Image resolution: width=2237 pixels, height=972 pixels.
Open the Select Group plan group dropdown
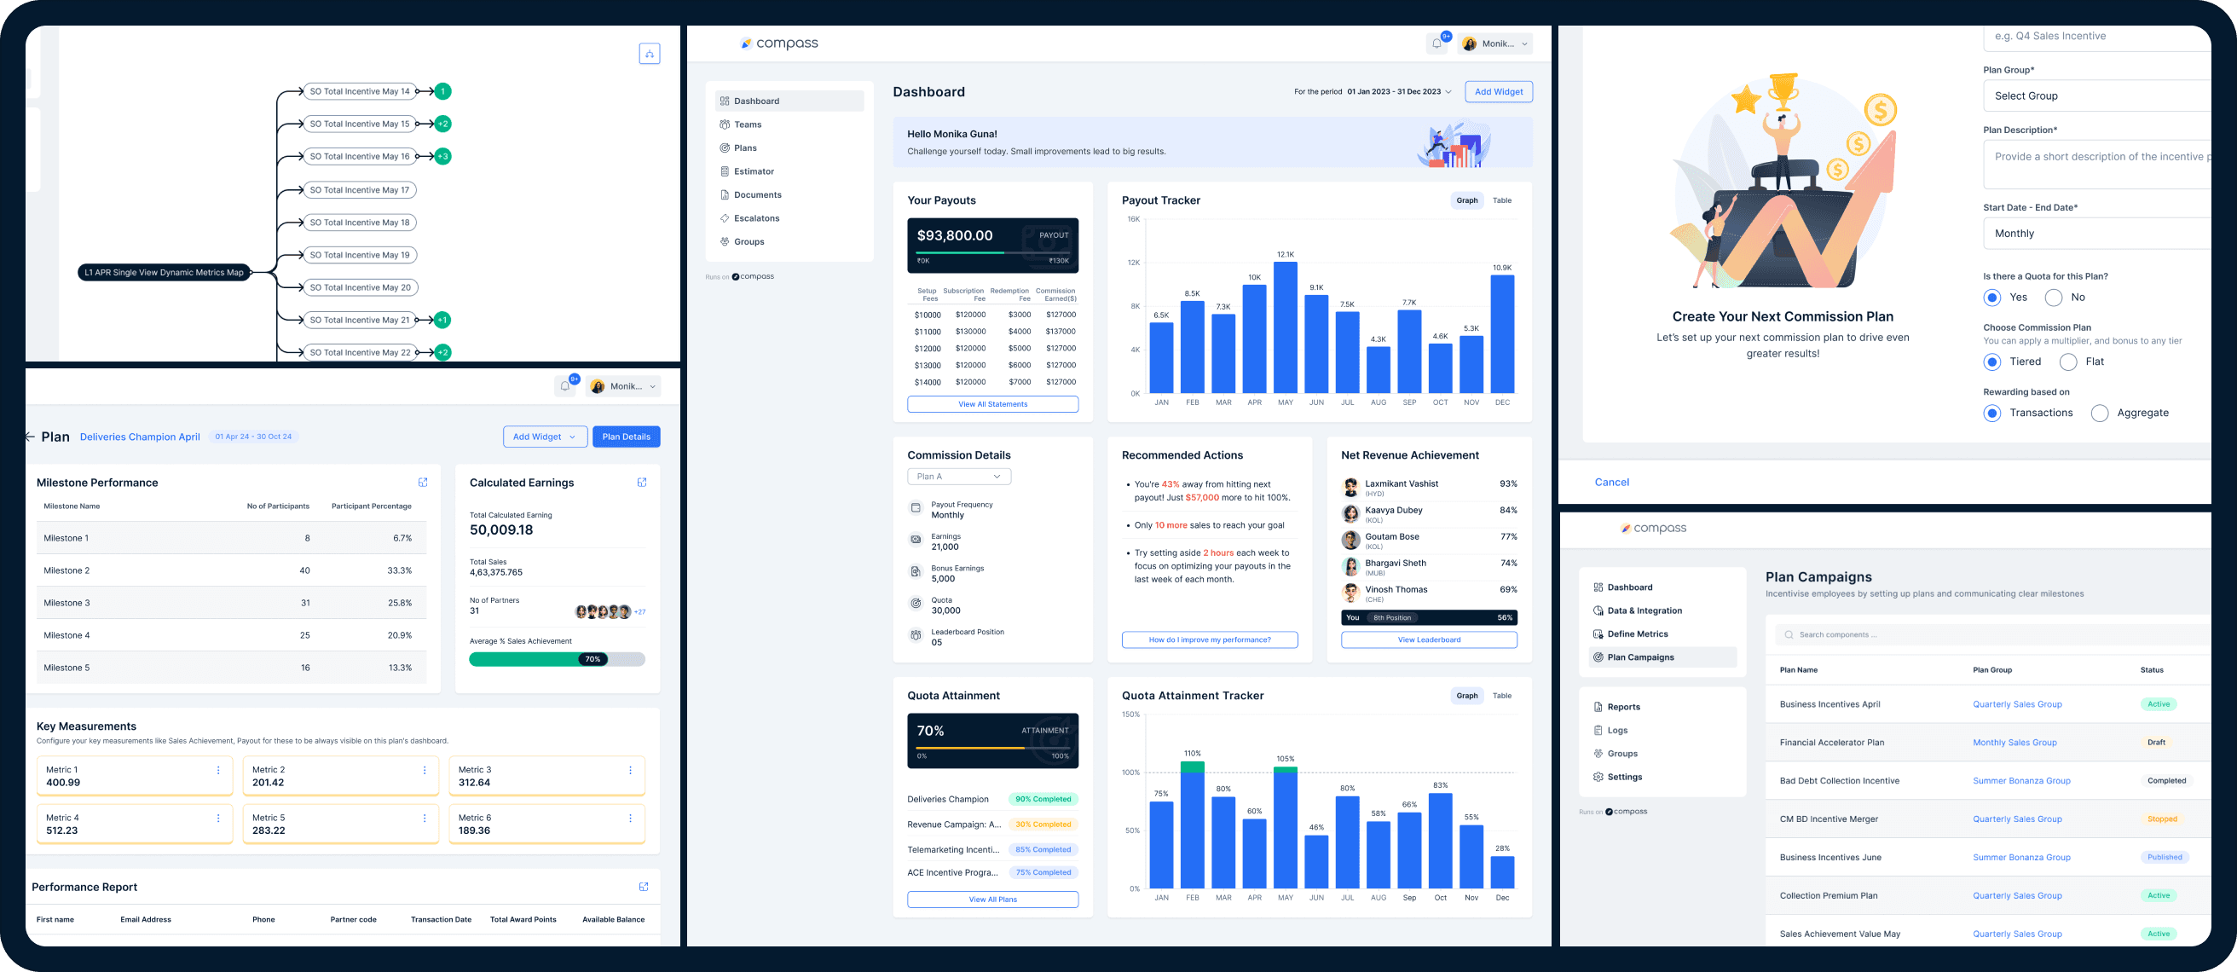2096,96
